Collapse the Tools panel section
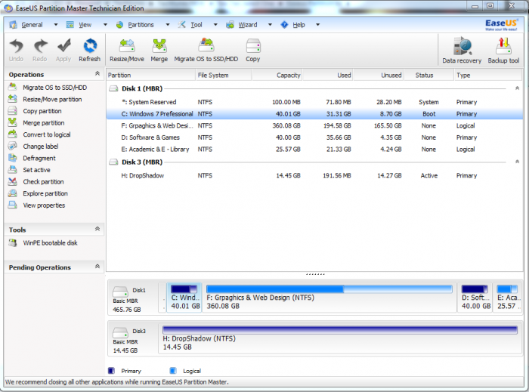Viewport: 529px width, 392px height. click(x=97, y=229)
